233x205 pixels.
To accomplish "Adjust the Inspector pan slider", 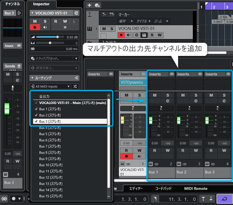I will 50,43.
